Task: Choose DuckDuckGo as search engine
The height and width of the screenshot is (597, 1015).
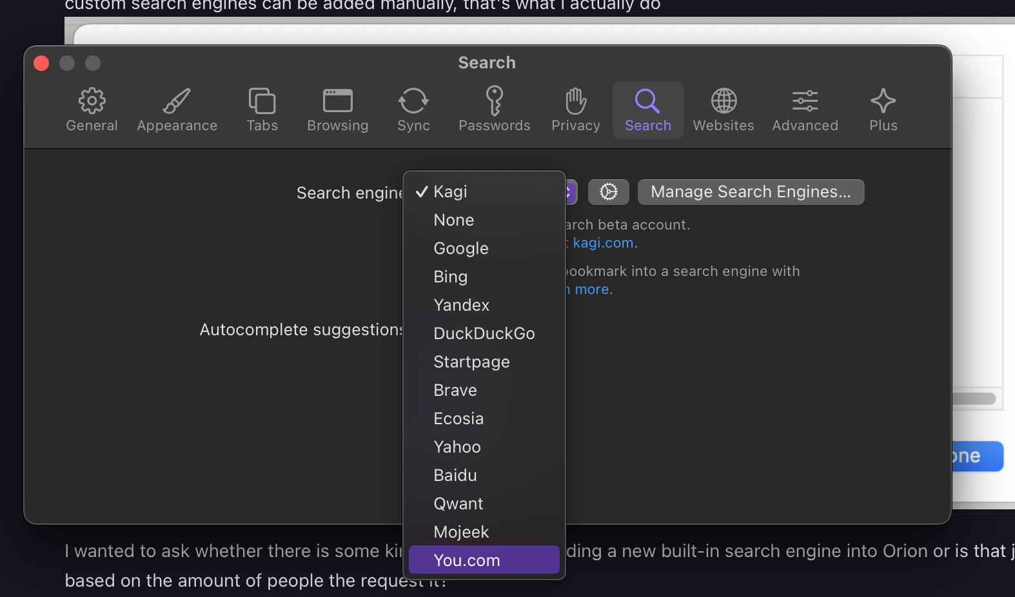Action: [484, 333]
